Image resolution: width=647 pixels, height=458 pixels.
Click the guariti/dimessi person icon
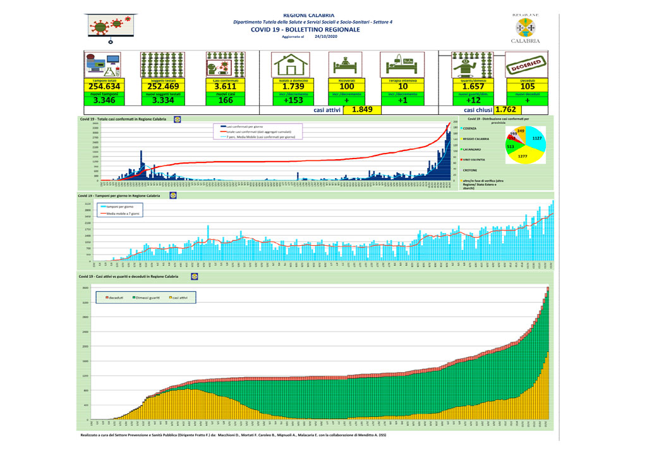472,65
